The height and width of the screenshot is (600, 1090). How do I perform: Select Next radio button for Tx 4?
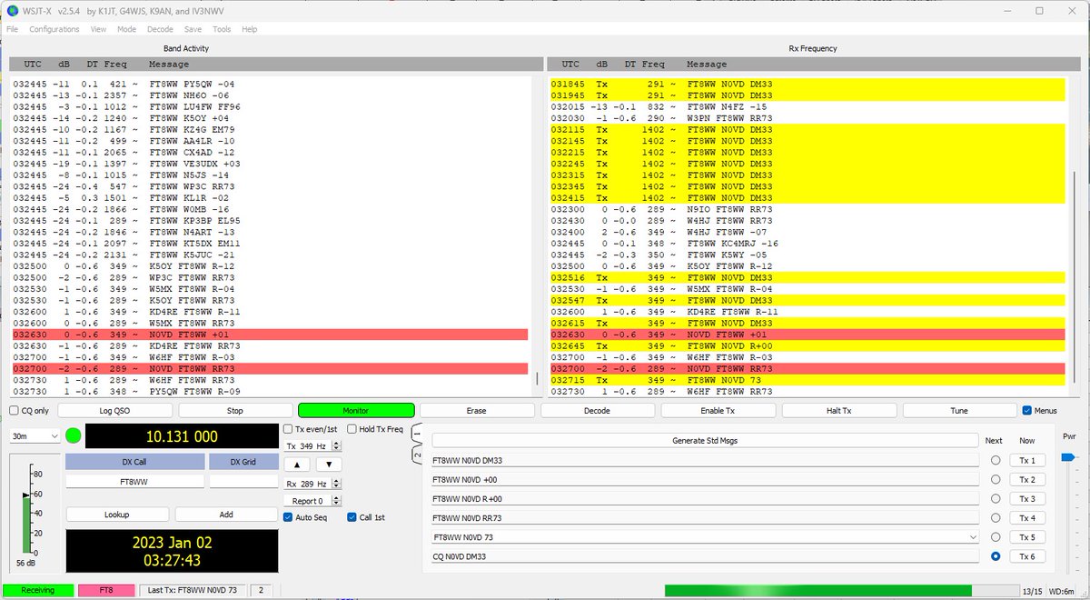pos(996,517)
